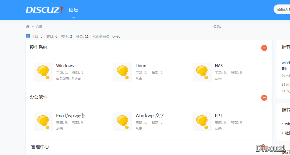The image size is (290, 155).
Task: Click the home icon in breadcrumb
Action: coord(28,27)
